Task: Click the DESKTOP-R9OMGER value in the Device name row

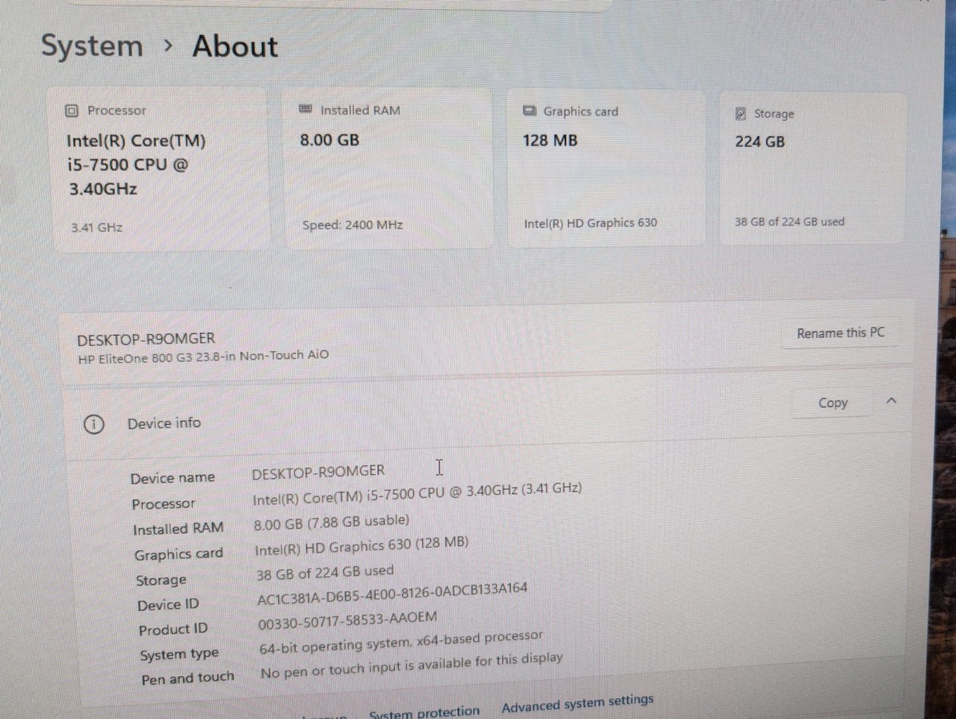Action: (x=318, y=472)
